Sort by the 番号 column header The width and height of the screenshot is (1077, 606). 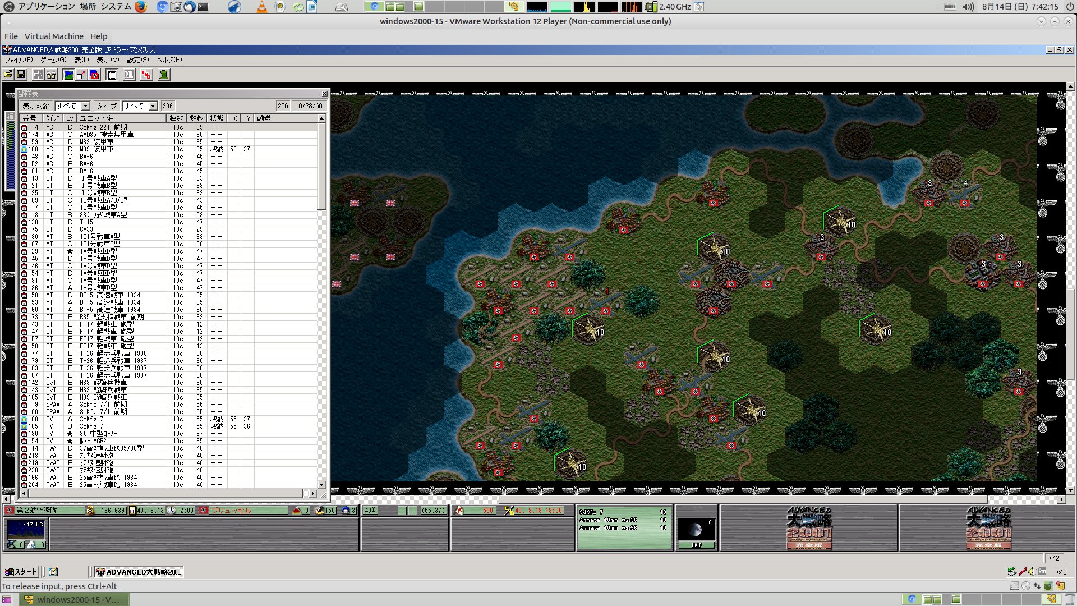point(30,118)
